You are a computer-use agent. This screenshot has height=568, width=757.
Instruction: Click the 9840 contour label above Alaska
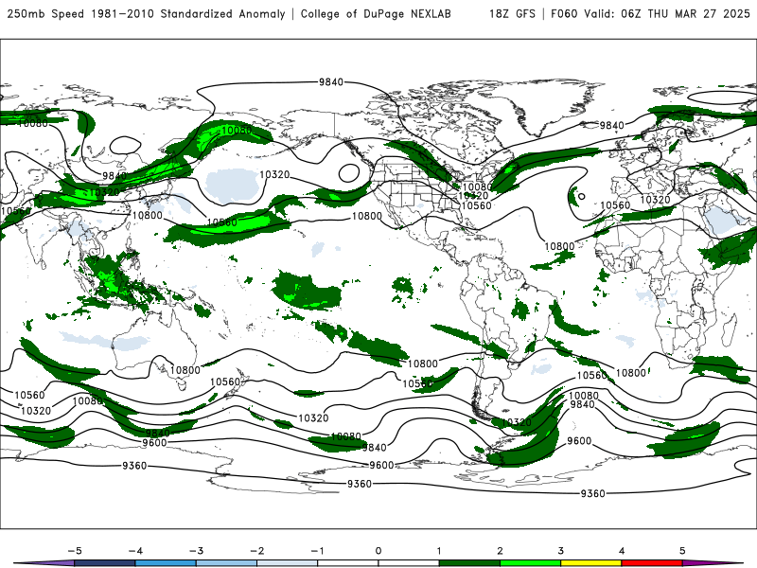click(330, 82)
